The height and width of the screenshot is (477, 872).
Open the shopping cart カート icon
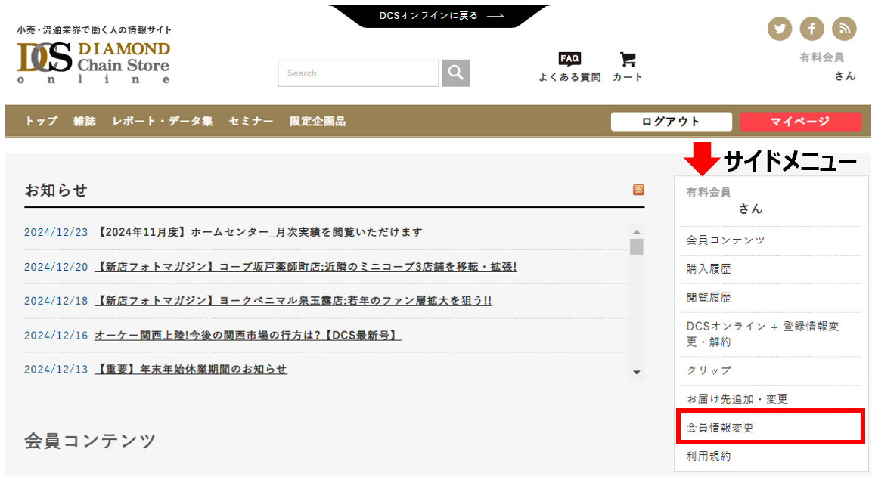(x=627, y=67)
